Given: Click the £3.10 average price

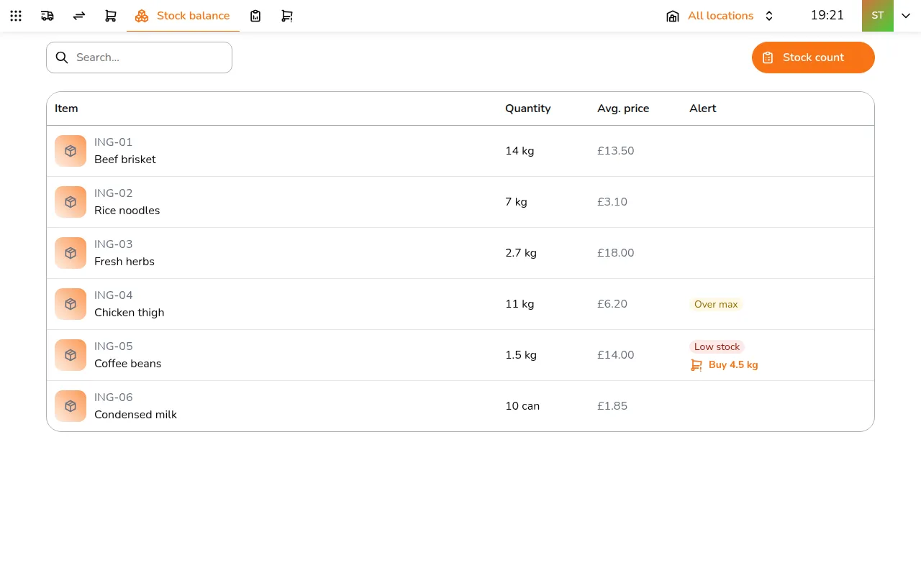Looking at the screenshot, I should pos(612,202).
